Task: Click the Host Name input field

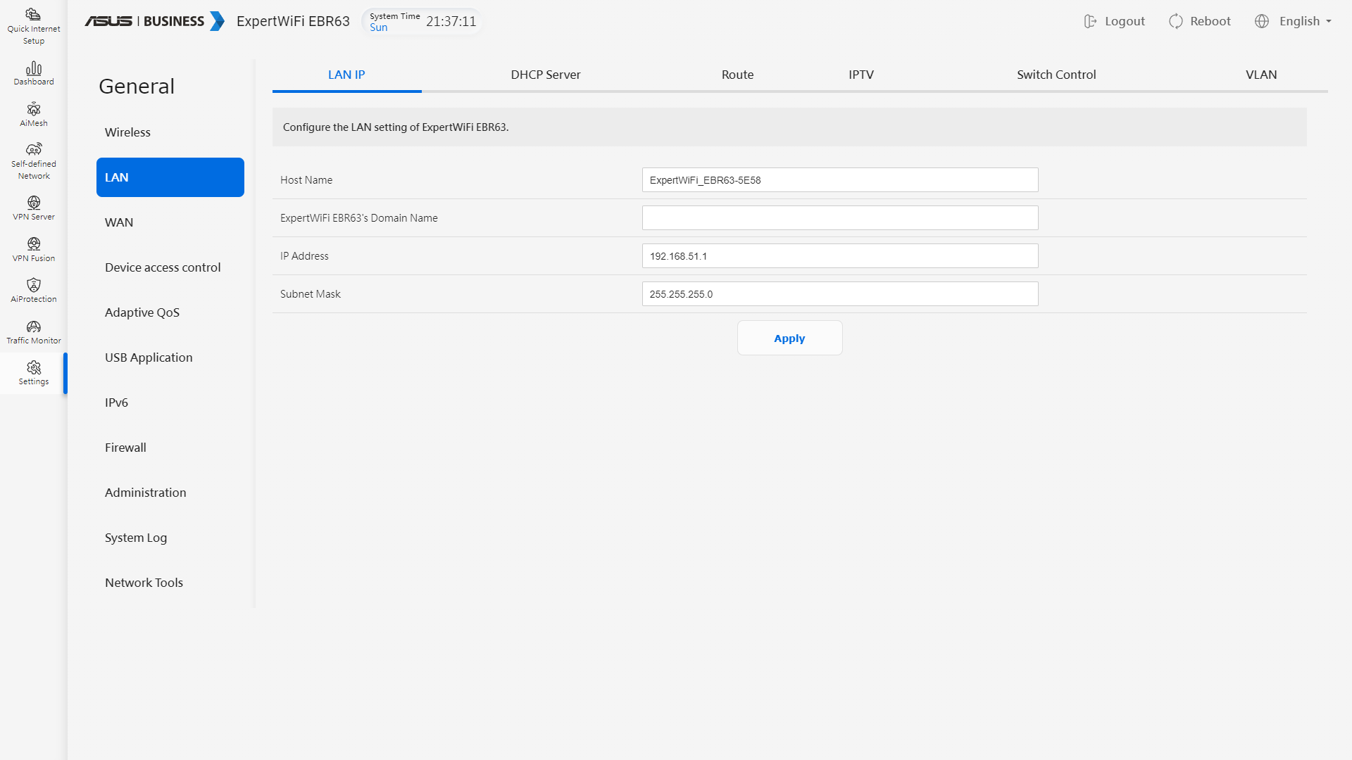Action: coord(839,180)
